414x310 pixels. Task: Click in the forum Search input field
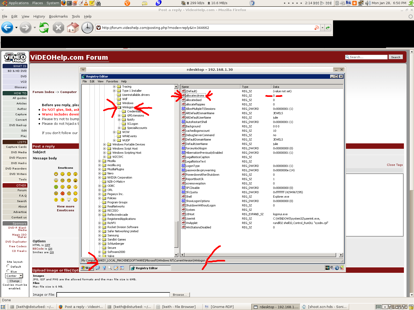(367, 57)
